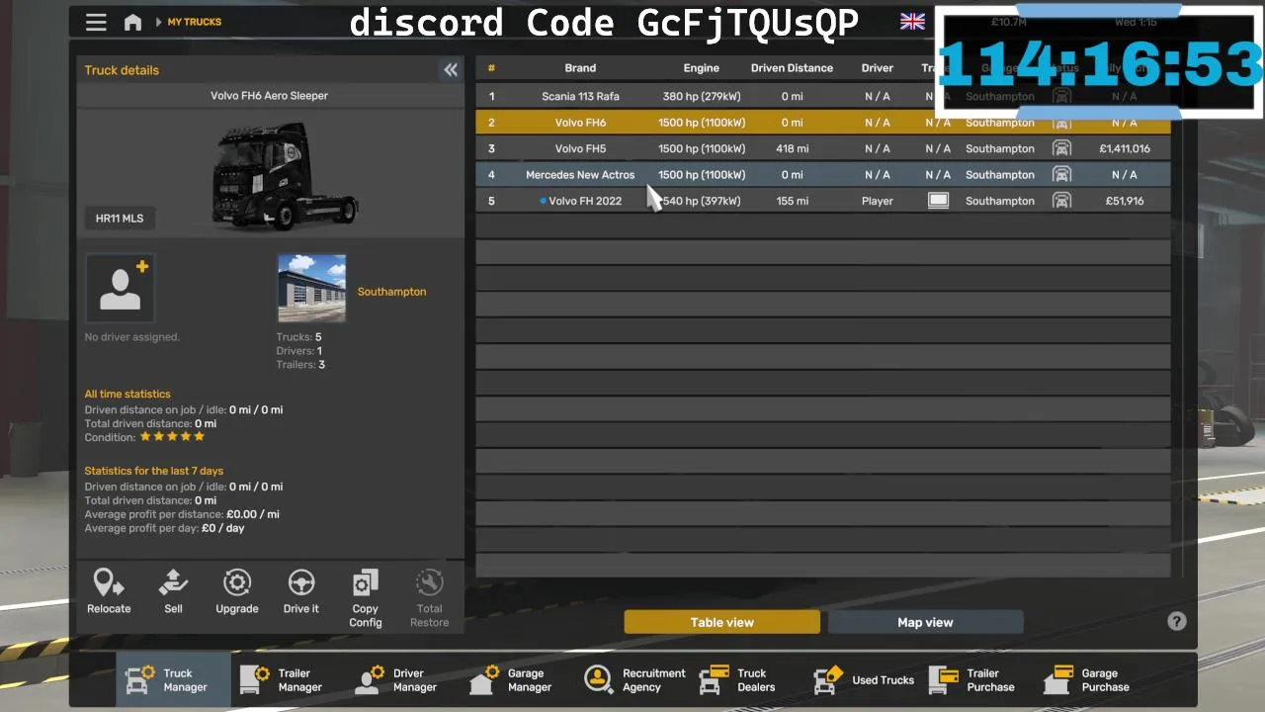This screenshot has width=1265, height=712.
Task: Click the 155 mi driven distance cell
Action: [x=792, y=201]
